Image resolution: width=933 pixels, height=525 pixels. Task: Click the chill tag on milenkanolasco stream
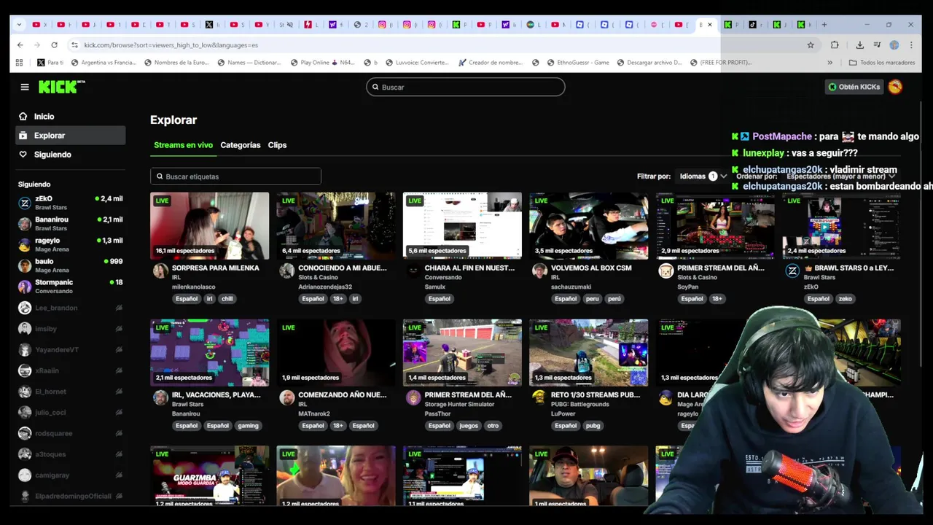227,299
